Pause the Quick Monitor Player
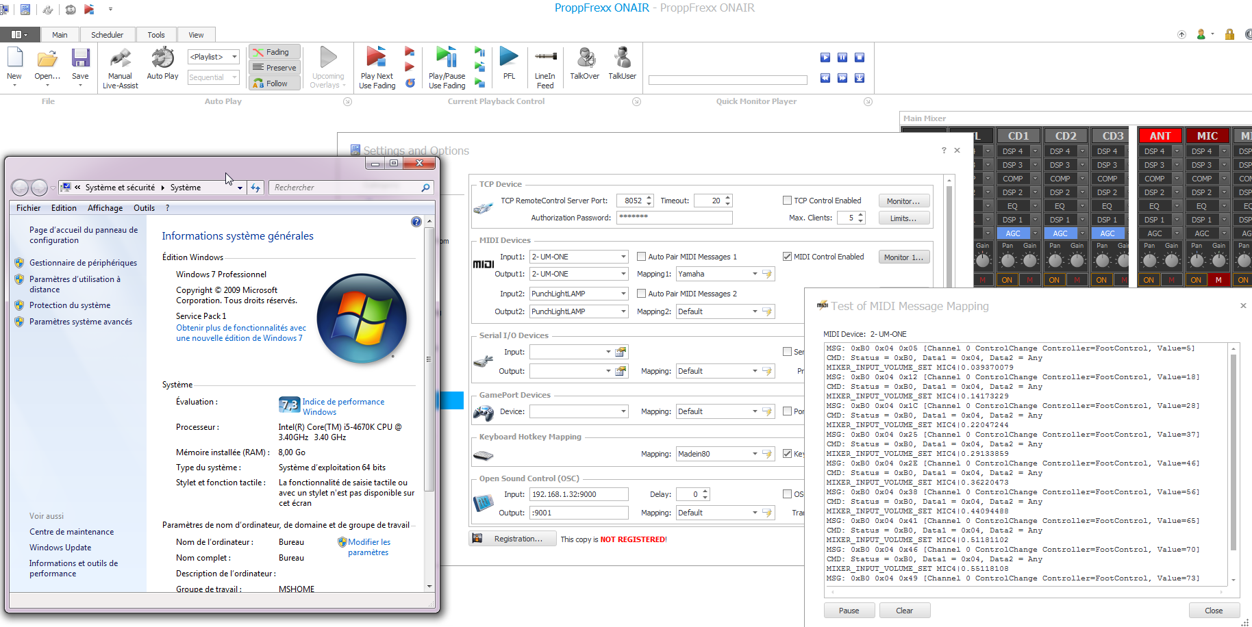 coord(842,57)
